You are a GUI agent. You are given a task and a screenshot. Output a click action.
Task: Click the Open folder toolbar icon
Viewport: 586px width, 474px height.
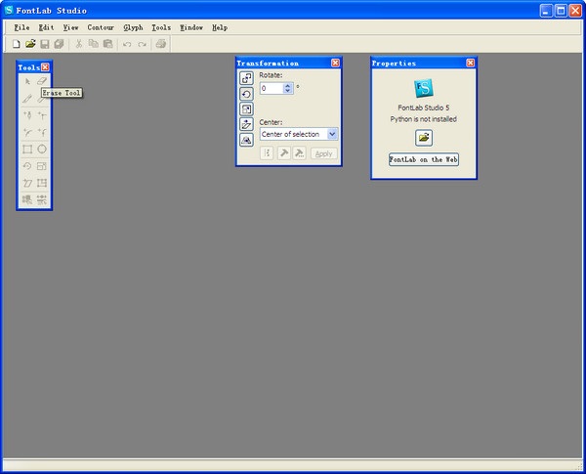pyautogui.click(x=30, y=44)
